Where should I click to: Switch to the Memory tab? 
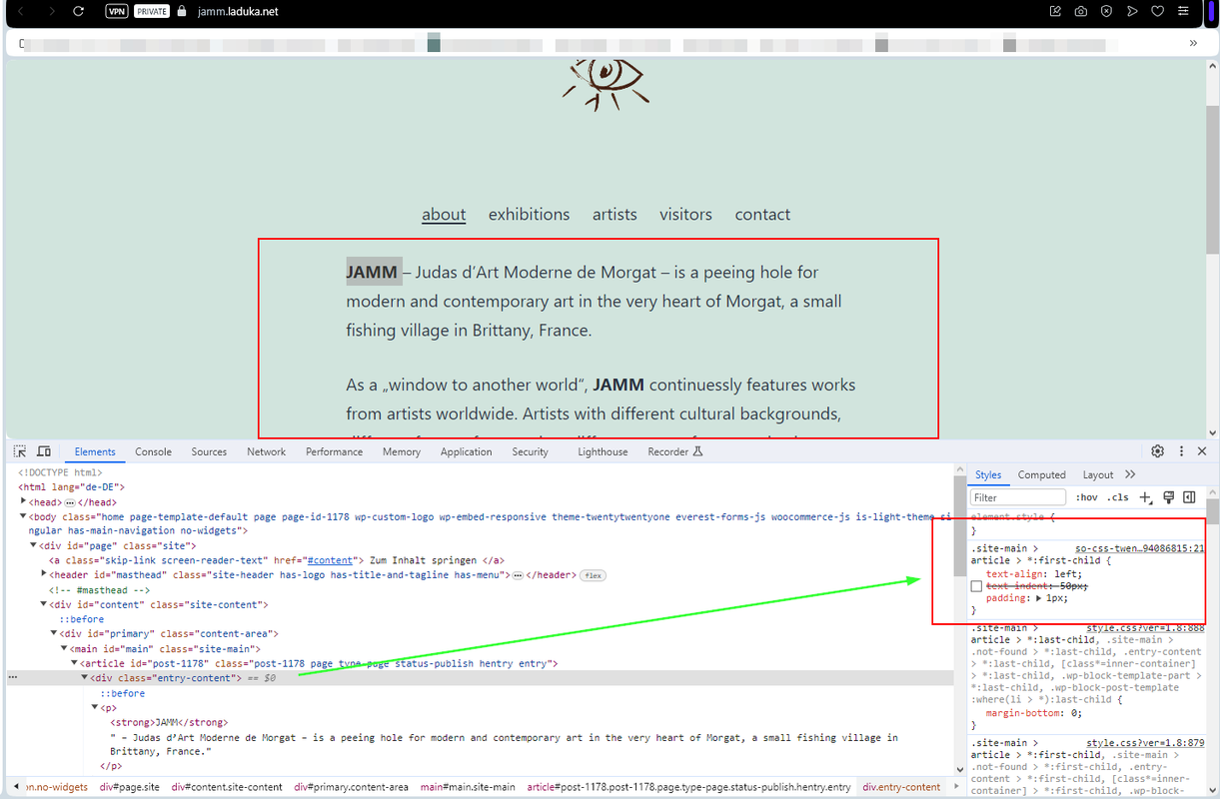(401, 451)
